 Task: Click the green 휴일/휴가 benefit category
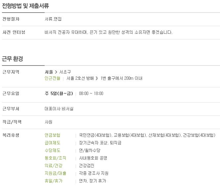point(54,181)
